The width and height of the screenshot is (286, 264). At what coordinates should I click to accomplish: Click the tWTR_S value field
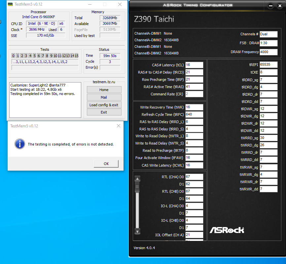(194, 143)
